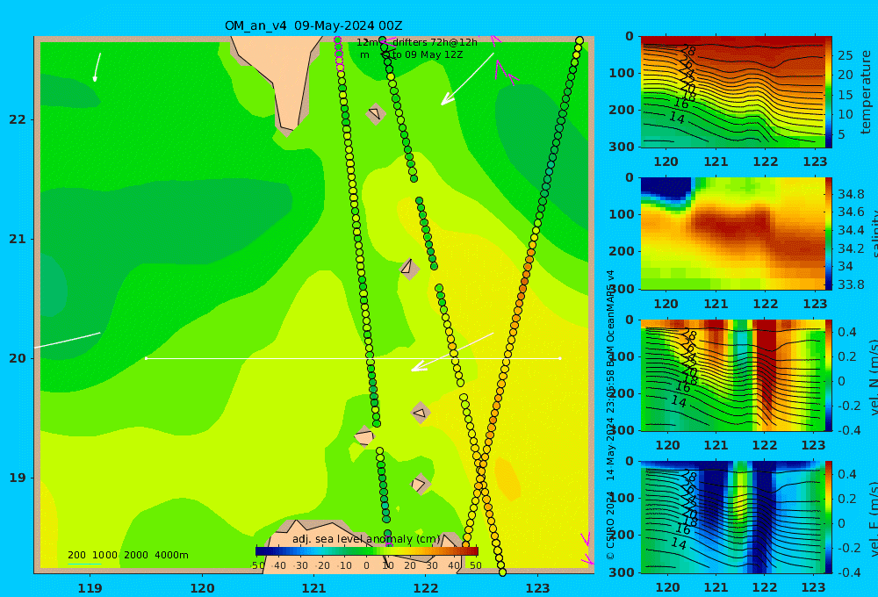878x597 pixels.
Task: Click the title OM_an_v4 09-May-2024 00Z
Action: (313, 25)
